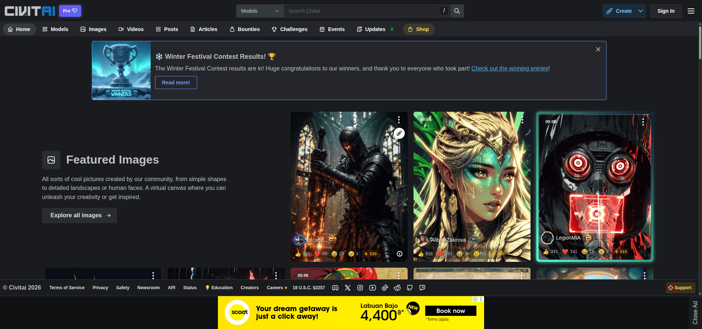Click the search magnifier icon
This screenshot has height=329, width=702.
click(456, 11)
